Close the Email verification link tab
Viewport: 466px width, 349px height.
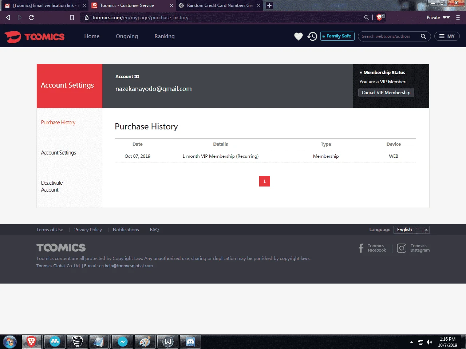pyautogui.click(x=84, y=5)
